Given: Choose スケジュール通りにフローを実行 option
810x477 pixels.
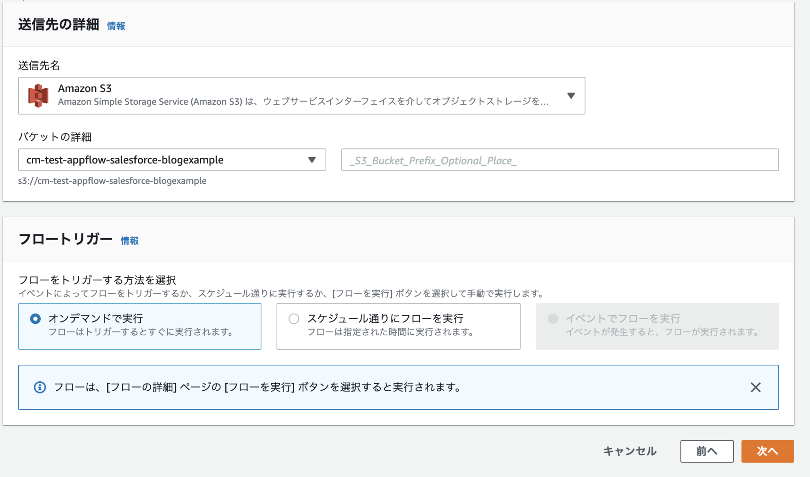Looking at the screenshot, I should [x=294, y=319].
